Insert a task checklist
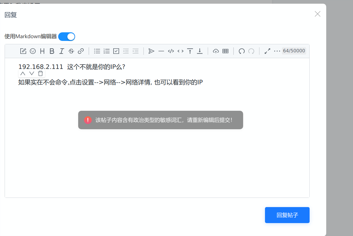Viewport: 353px width, 236px height. [116, 51]
